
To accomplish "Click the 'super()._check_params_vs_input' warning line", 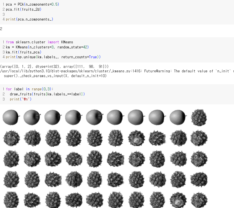I will [55, 76].
